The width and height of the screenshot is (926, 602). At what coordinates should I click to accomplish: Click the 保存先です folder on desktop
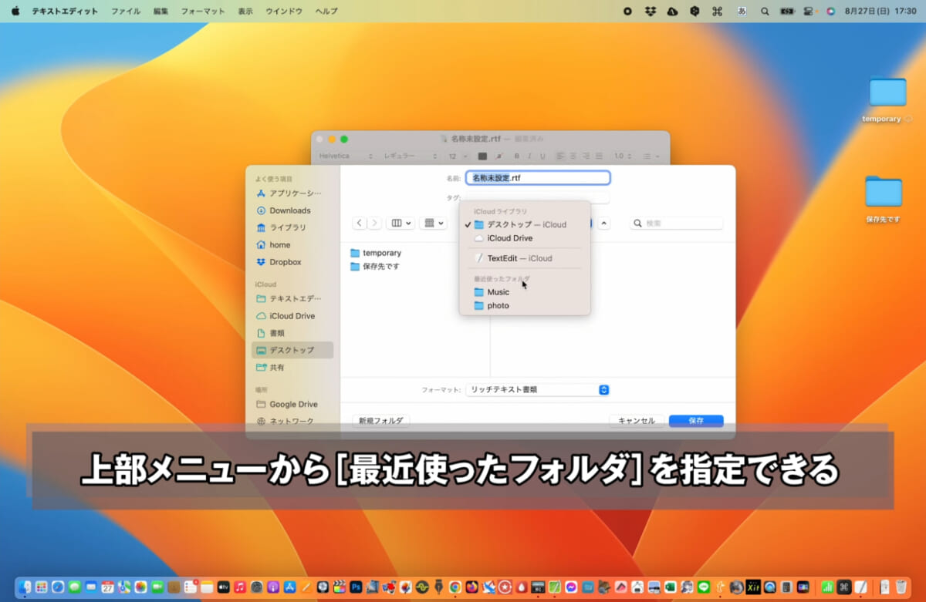point(884,191)
